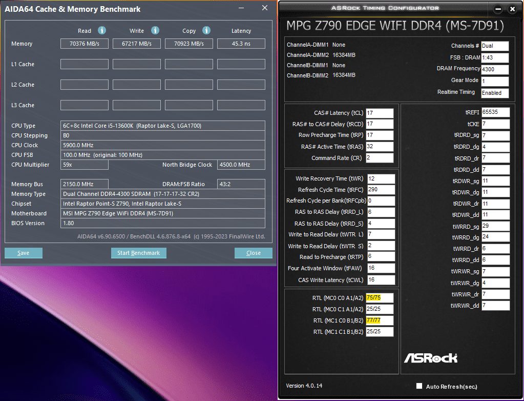Click the Gear Mode field

[x=495, y=81]
